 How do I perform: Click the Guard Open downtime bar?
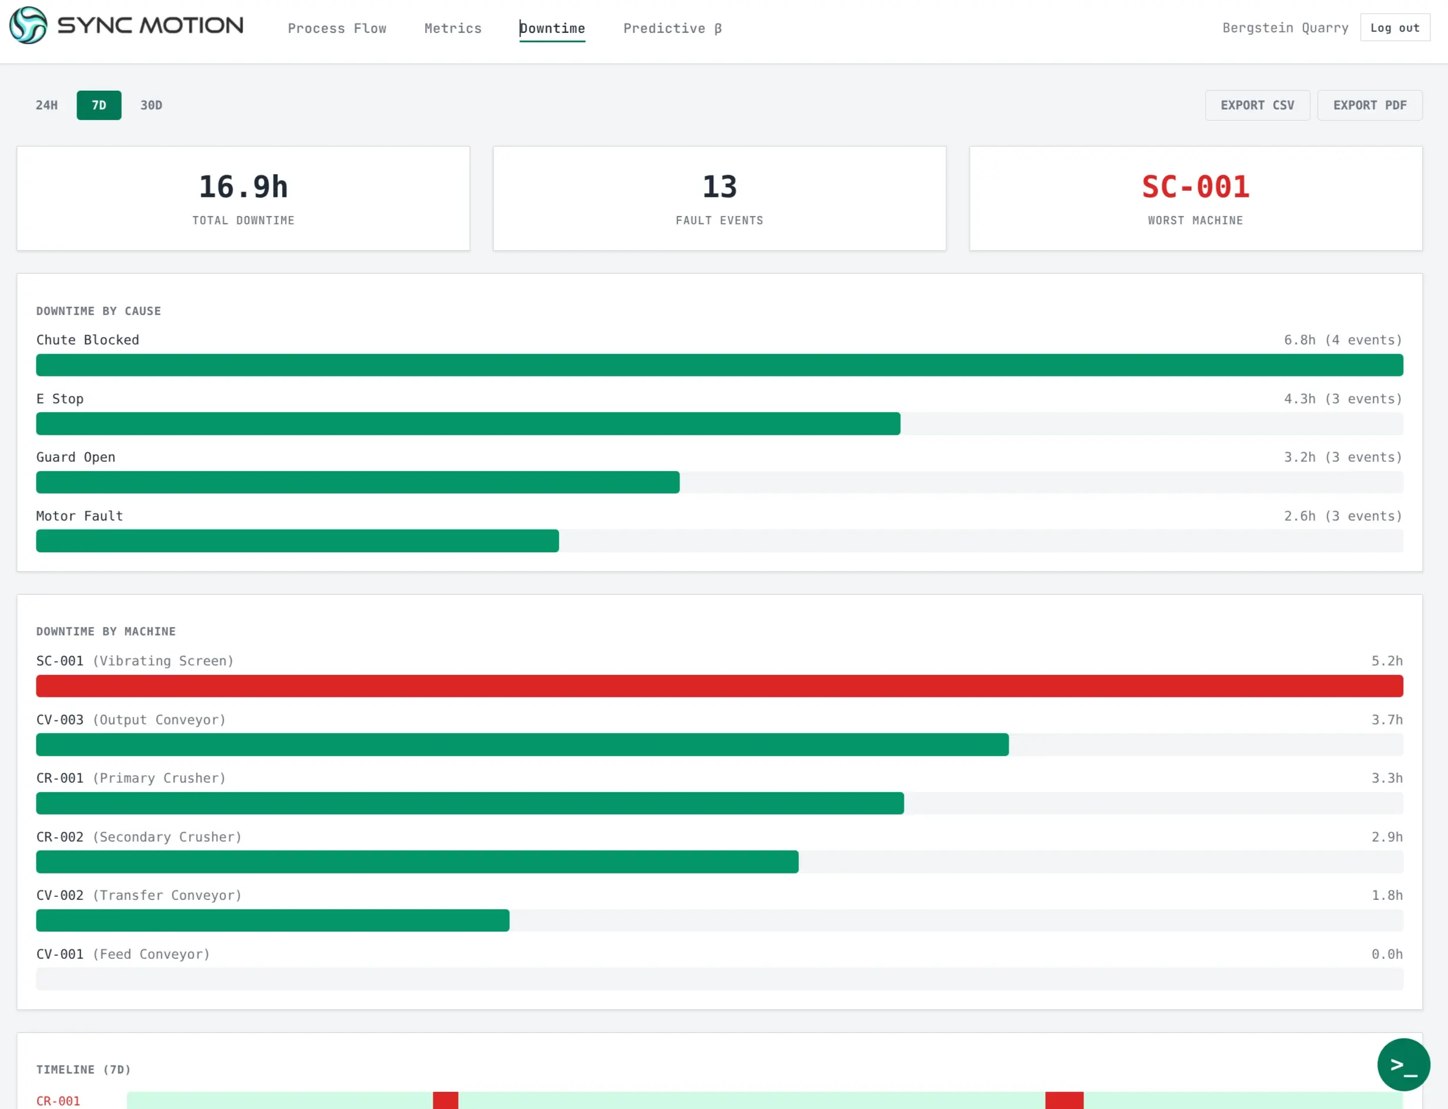coord(357,482)
